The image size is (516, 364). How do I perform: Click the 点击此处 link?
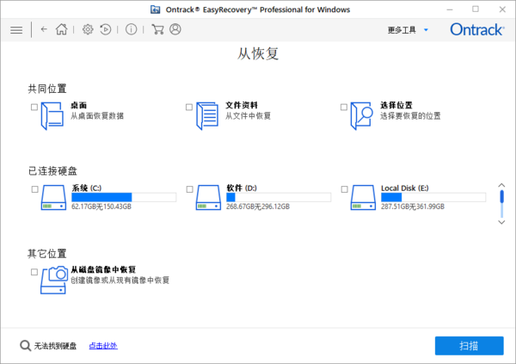pos(102,346)
